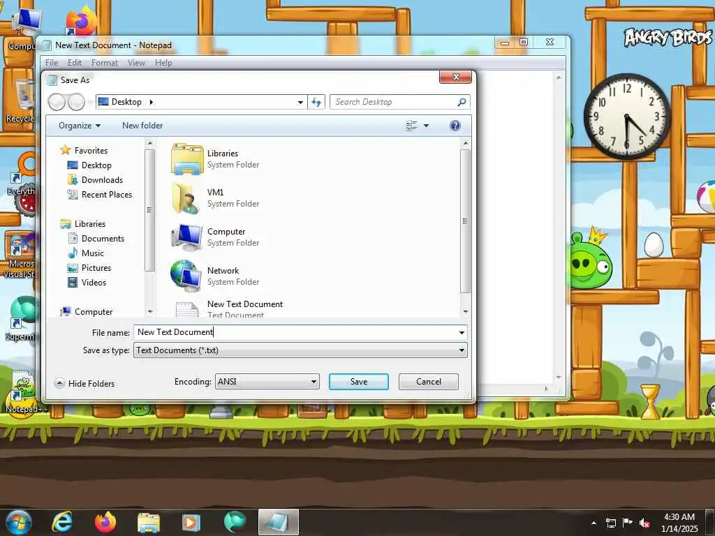Open the Organize dropdown menu
The image size is (715, 536).
coord(80,126)
